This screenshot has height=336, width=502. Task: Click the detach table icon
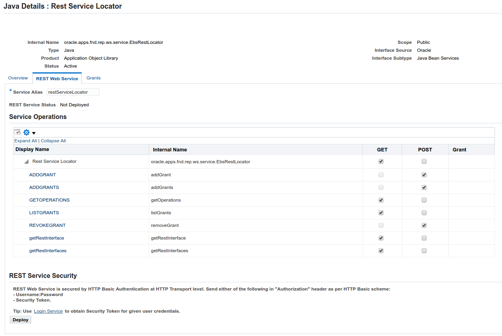coord(17,132)
